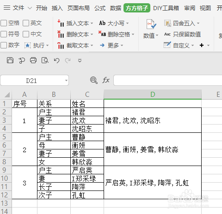Switch to the 视图 tab

pyautogui.click(x=205, y=8)
